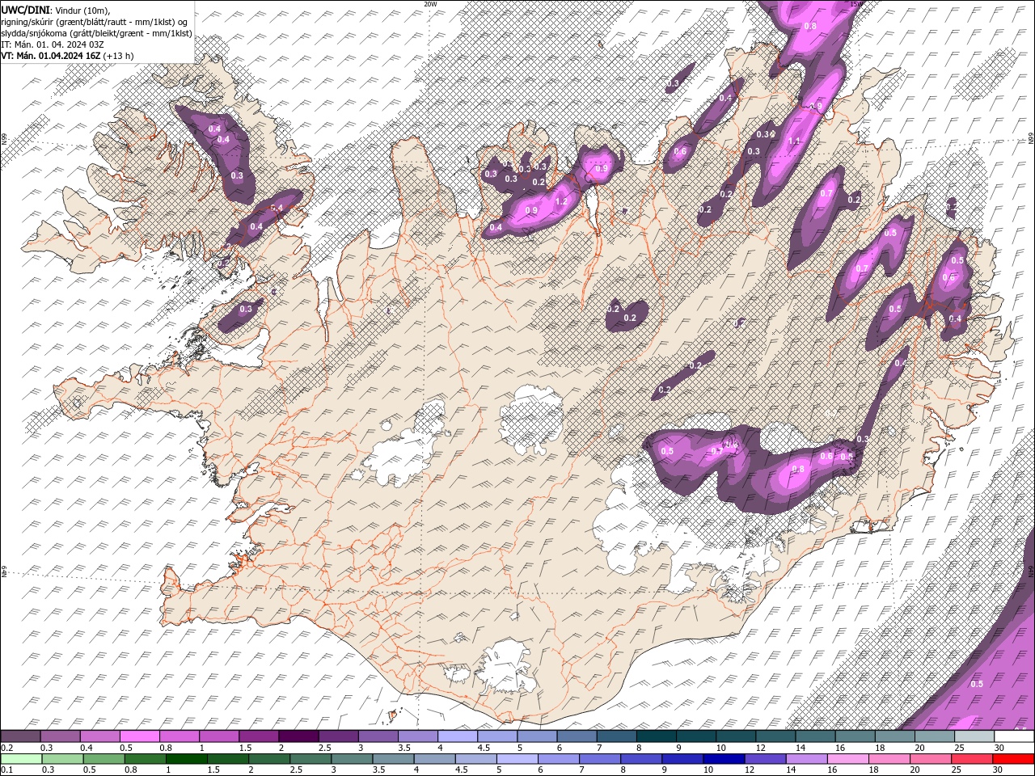Click the 3 gray-green swatch in lower legend row
The image size is (1035, 776).
click(352, 759)
